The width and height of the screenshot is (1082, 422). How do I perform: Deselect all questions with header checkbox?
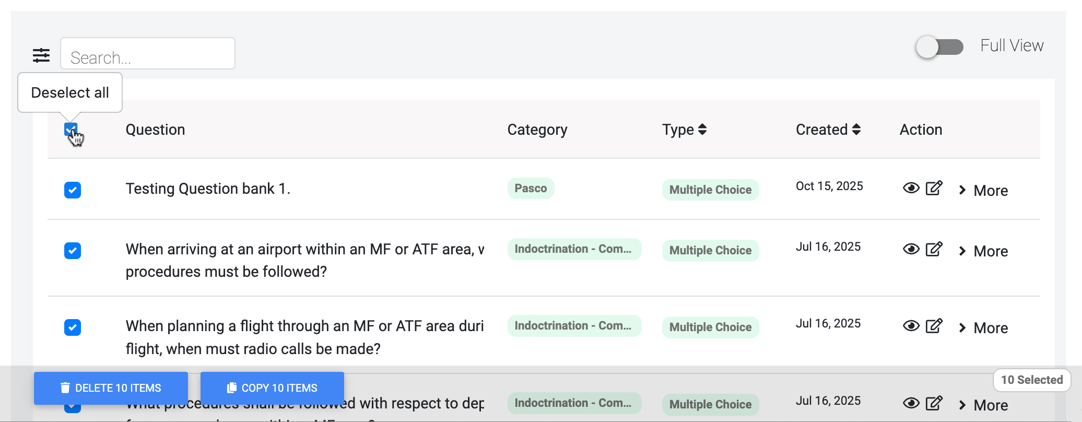(x=70, y=129)
